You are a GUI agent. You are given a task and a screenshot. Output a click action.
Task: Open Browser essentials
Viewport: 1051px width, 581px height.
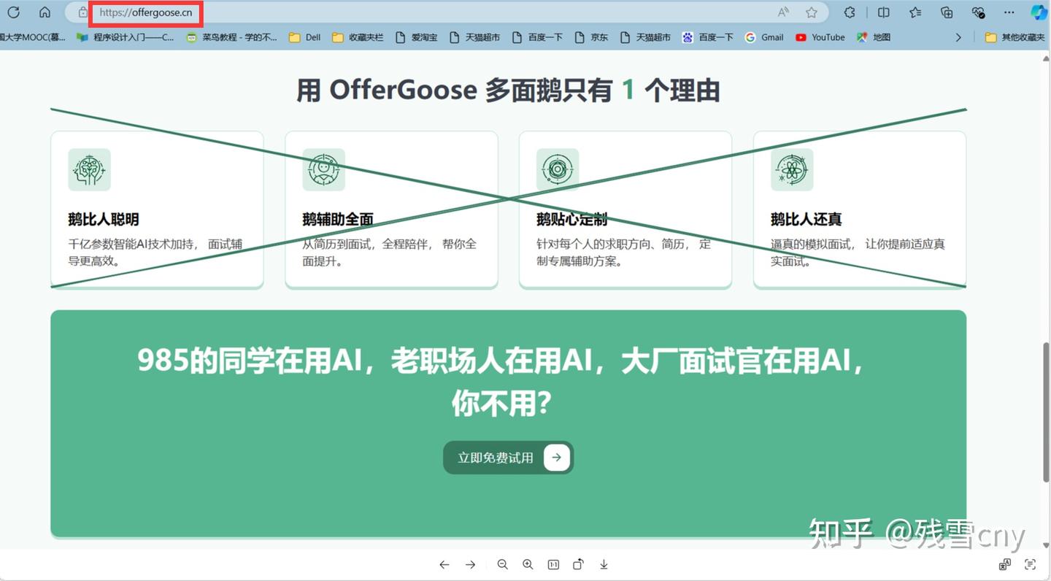977,12
